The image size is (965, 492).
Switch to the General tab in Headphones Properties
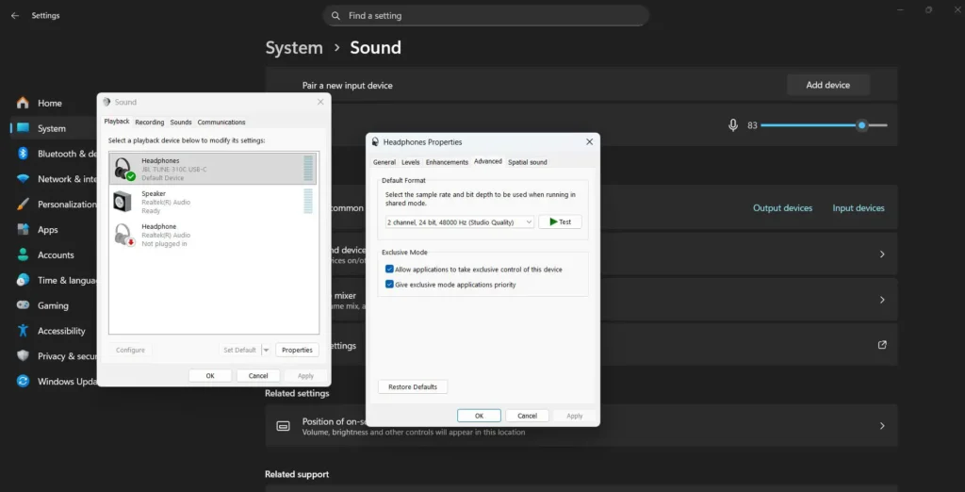click(384, 162)
